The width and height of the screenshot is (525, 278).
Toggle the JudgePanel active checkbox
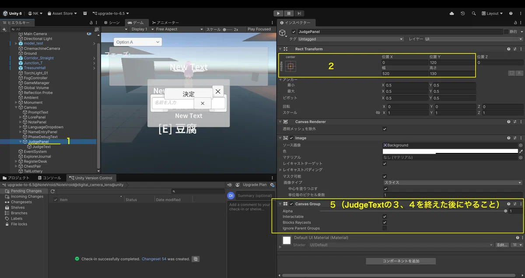pos(294,32)
